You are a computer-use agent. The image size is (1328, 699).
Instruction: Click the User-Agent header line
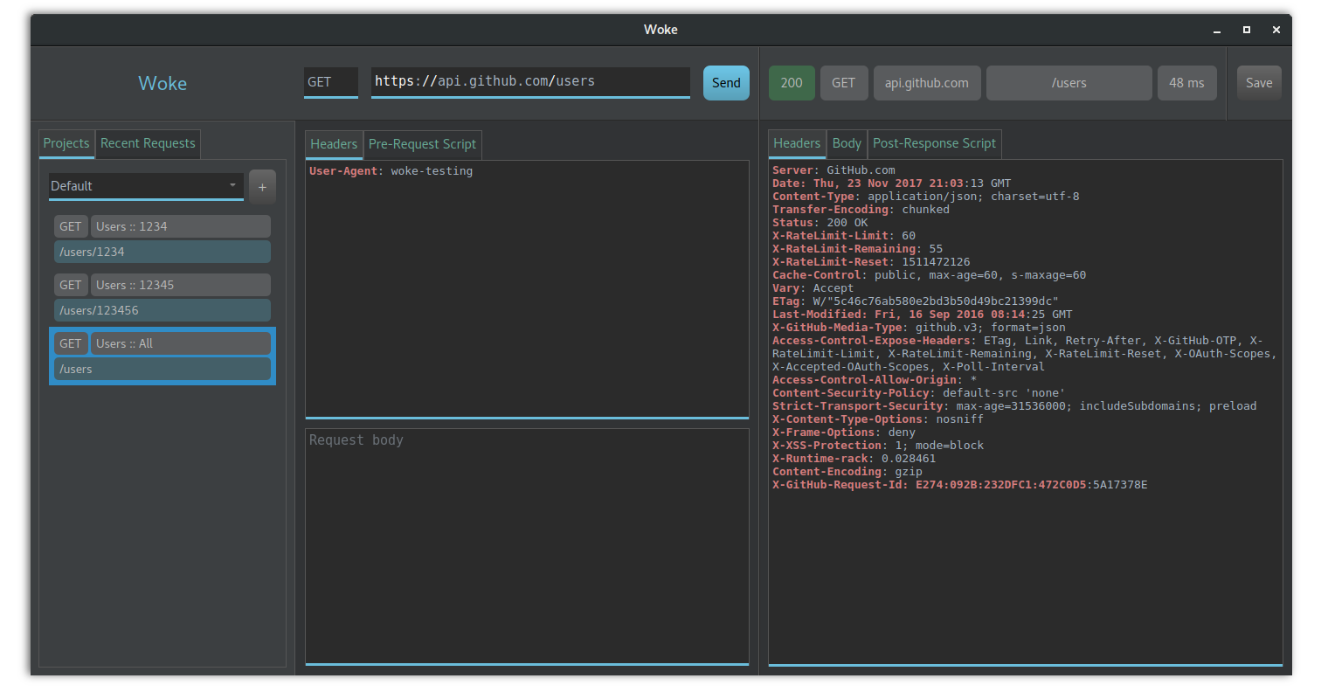391,171
